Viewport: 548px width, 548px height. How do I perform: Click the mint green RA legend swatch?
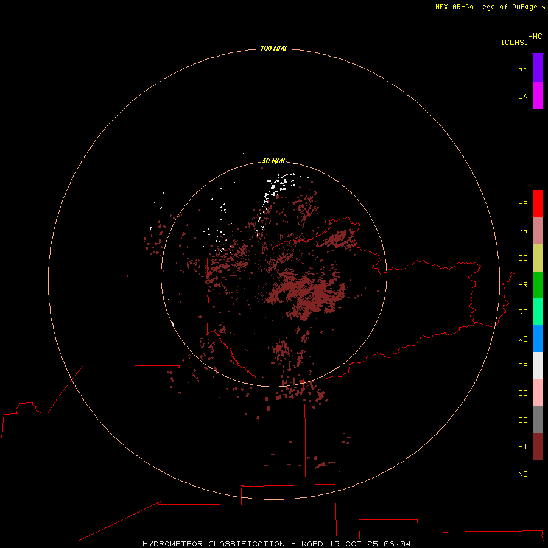(538, 312)
